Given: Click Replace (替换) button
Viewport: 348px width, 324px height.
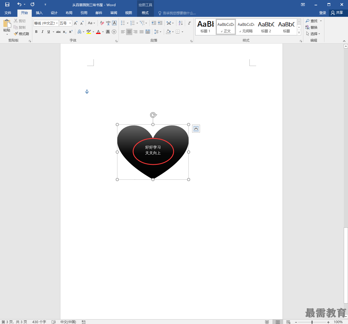Looking at the screenshot, I should tap(312, 27).
